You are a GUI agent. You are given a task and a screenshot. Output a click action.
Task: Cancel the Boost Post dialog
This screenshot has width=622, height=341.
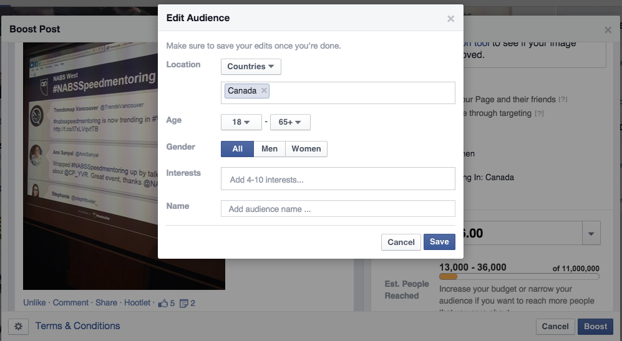(555, 326)
